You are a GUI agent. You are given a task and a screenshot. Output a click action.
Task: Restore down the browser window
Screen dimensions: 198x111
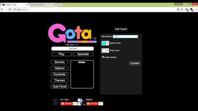[189, 4]
